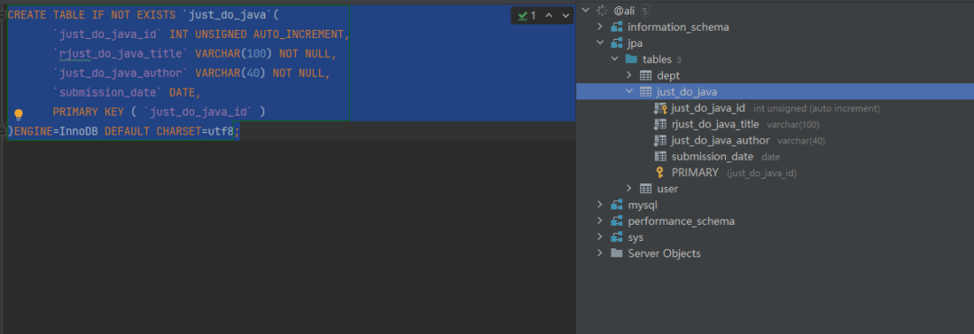974x334 pixels.
Task: Collapse the just_do_java table node
Action: coord(629,91)
